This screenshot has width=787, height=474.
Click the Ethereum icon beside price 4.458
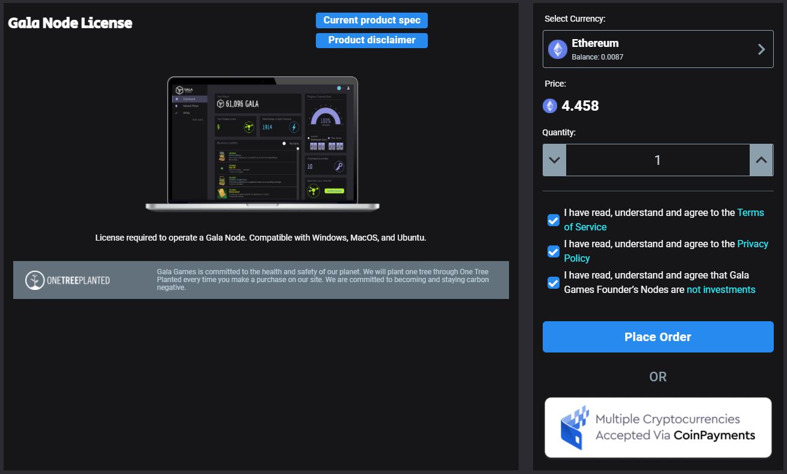tap(550, 106)
